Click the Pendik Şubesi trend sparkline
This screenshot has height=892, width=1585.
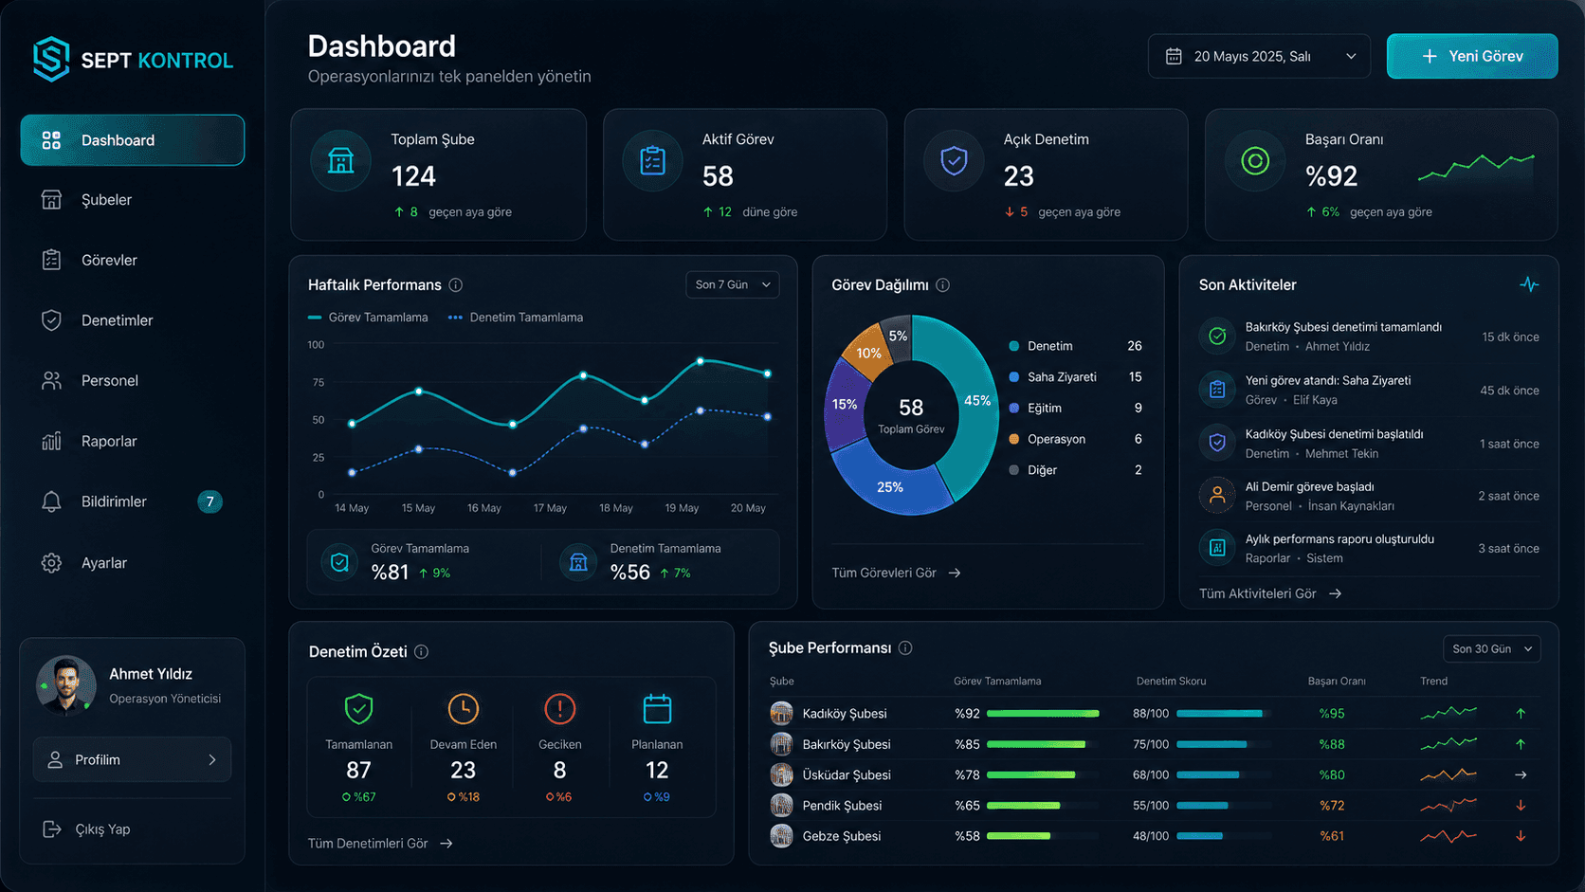(x=1448, y=806)
